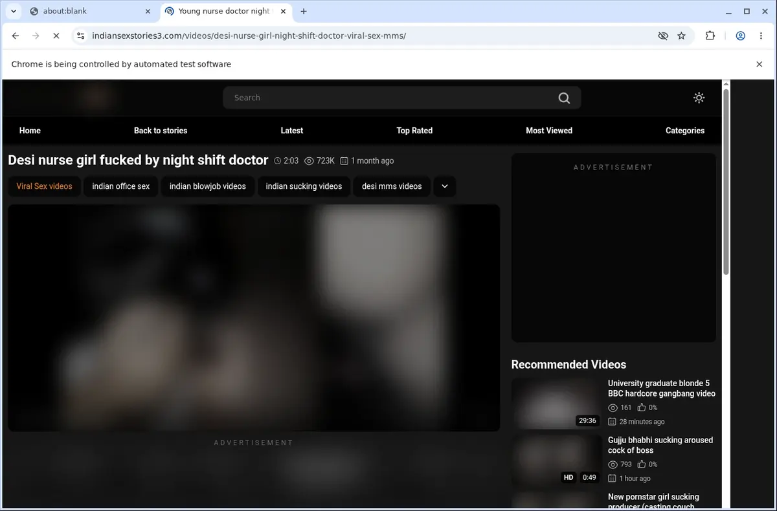
Task: Expand the extra tags chevron button
Action: (x=445, y=186)
